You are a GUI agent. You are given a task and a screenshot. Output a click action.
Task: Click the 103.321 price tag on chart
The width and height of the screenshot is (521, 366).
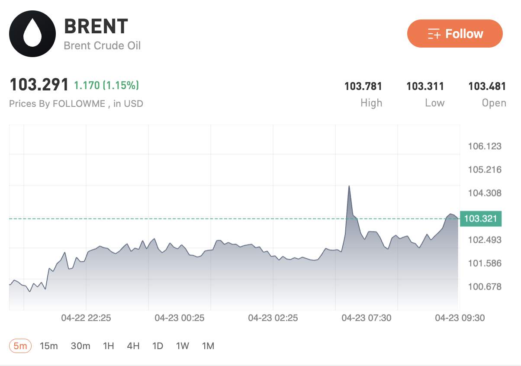pyautogui.click(x=480, y=219)
